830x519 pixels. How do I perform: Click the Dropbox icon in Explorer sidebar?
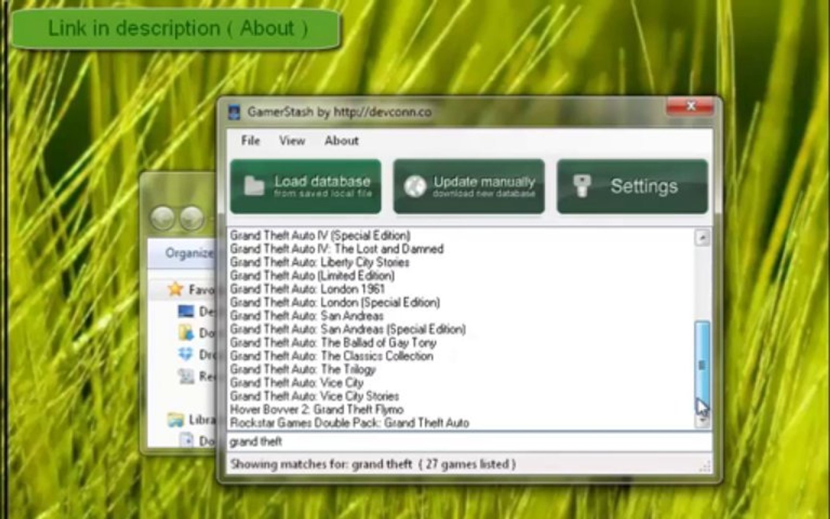tap(186, 354)
